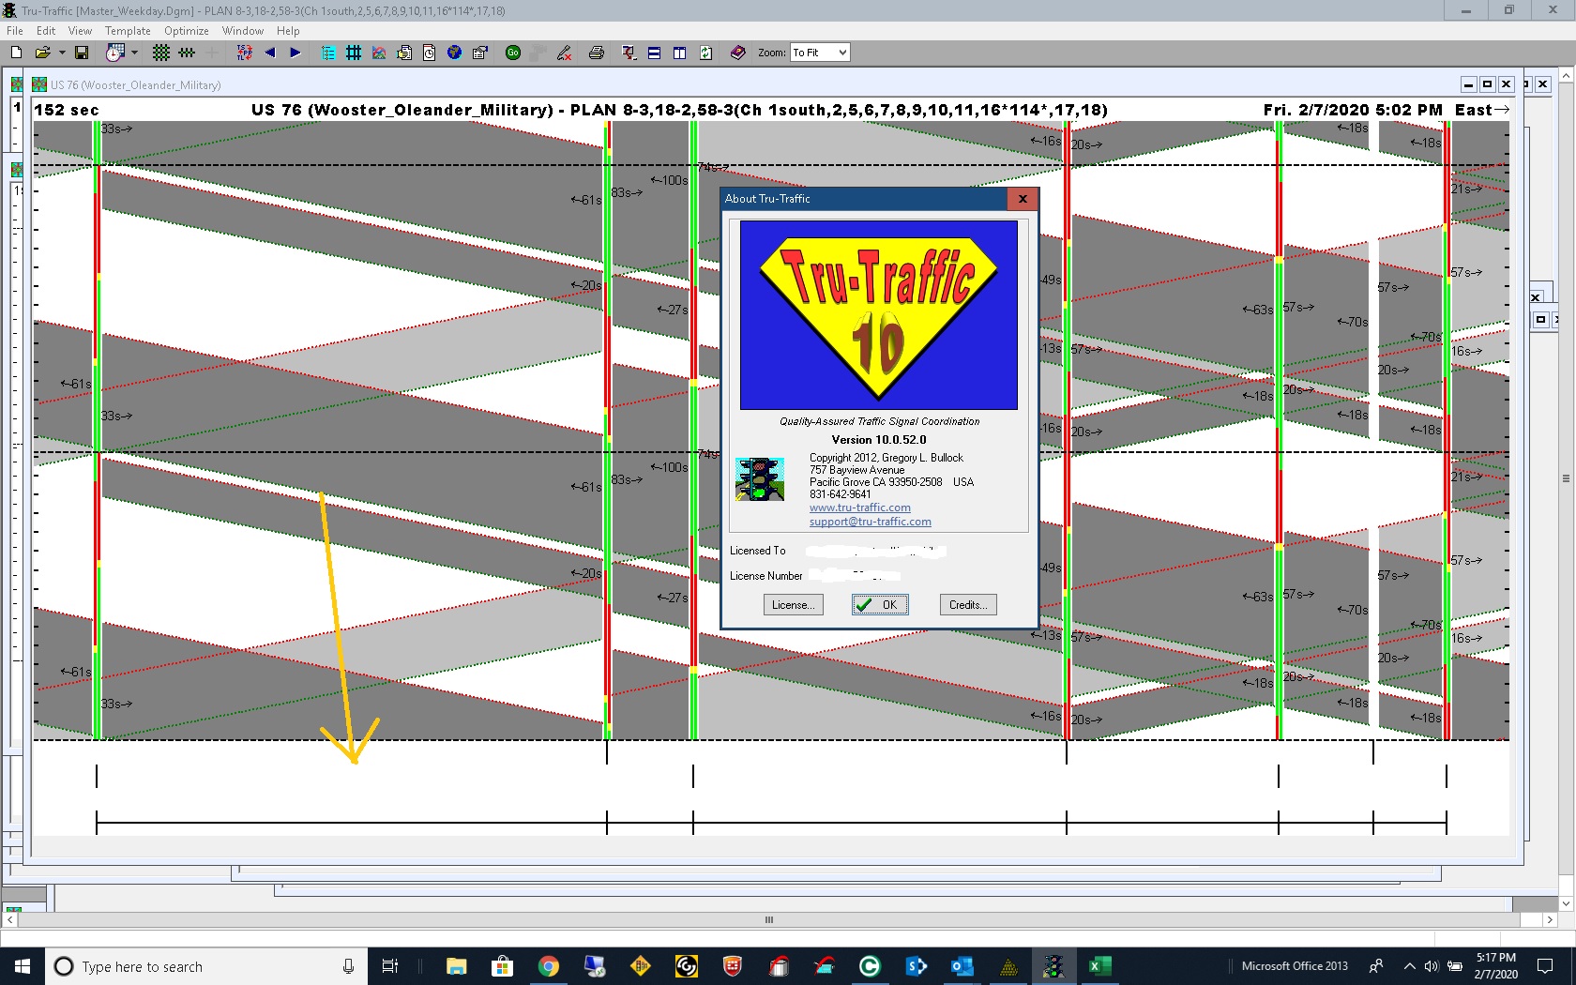Go to previous with the blue left arrow
1576x985 pixels.
pyautogui.click(x=270, y=53)
